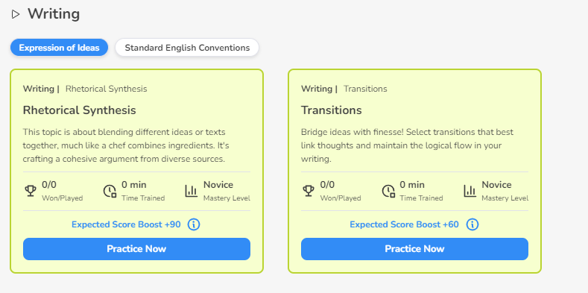Click the Rhetorical Synthesis clock icon
This screenshot has height=293, width=588.
click(110, 191)
